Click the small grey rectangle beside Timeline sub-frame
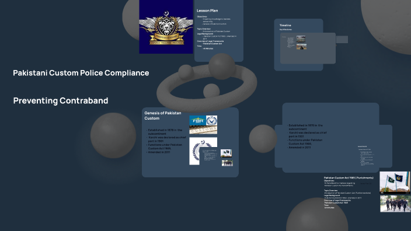Screen dimensions: 411x231 coord(342,40)
